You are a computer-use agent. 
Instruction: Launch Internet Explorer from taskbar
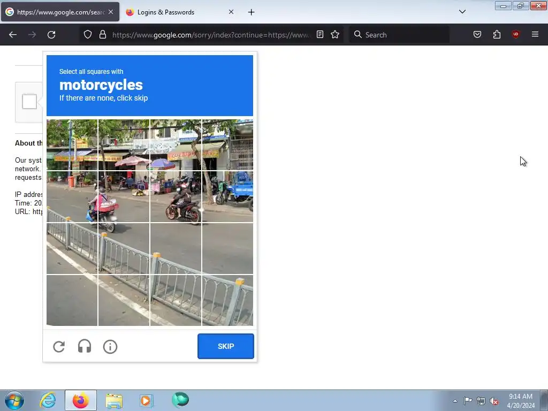[x=48, y=400]
